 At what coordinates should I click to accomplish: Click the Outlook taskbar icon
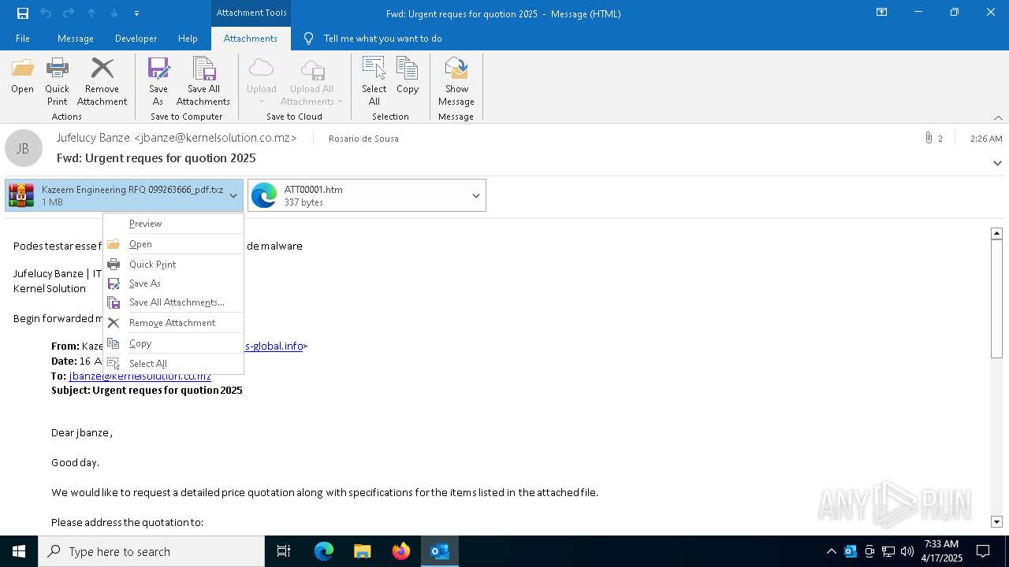[440, 551]
